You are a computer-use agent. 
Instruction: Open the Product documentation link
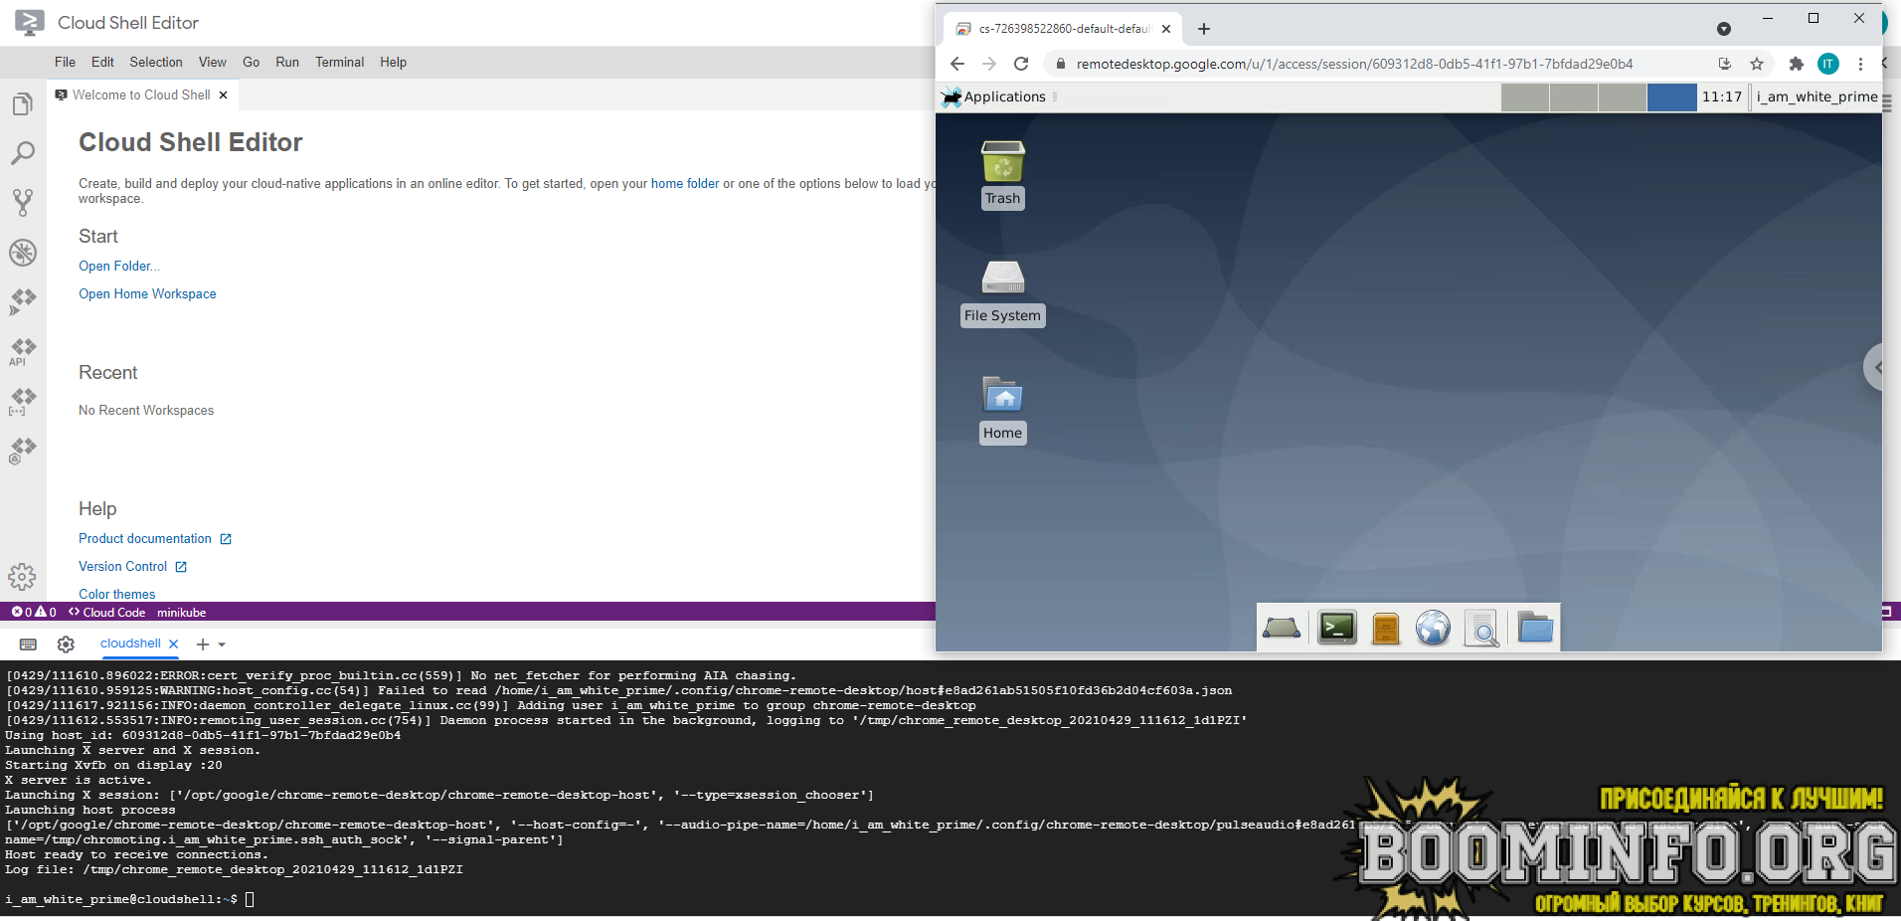tap(145, 538)
